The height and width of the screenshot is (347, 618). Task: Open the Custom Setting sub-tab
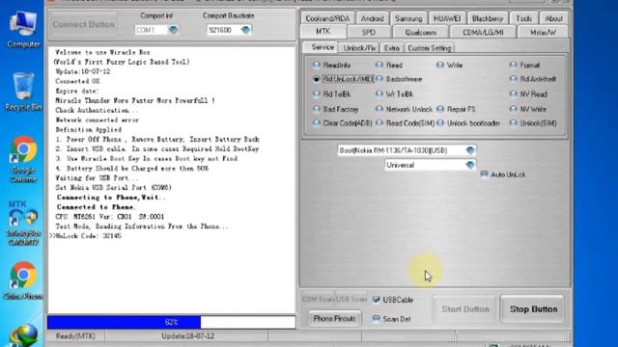point(429,48)
